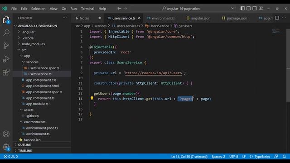Viewport: 290px width, 163px height.
Task: Open favicon.ico file
Action: (42, 140)
